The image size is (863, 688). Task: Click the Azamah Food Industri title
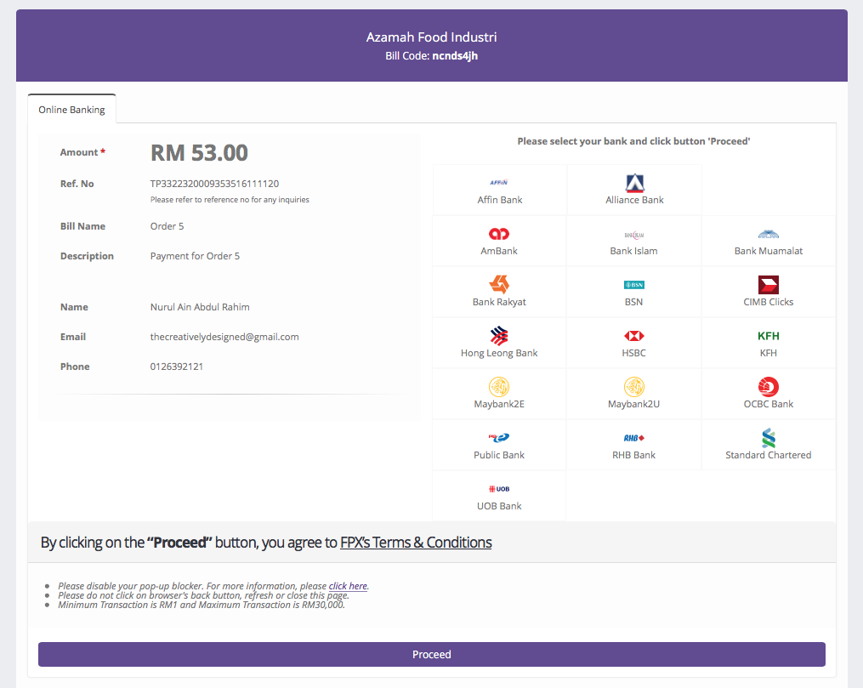click(432, 37)
